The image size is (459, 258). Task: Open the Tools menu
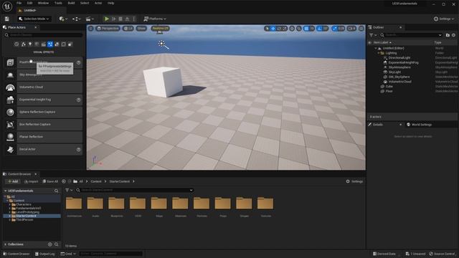pyautogui.click(x=58, y=3)
